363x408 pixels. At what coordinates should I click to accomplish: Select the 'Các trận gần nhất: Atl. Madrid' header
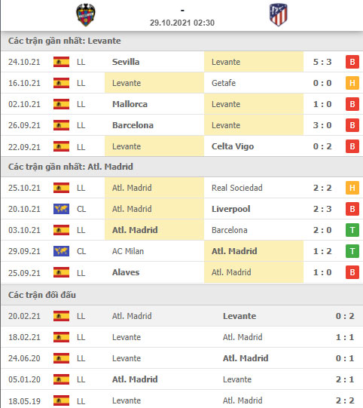tap(71, 167)
